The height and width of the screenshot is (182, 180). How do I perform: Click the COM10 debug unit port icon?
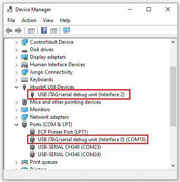point(32,140)
